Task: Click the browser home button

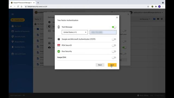Action: (x=21, y=7)
